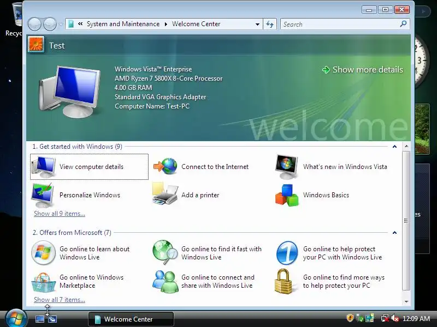Image resolution: width=437 pixels, height=327 pixels.
Task: Click the Test user account picture
Action: pyautogui.click(x=36, y=45)
